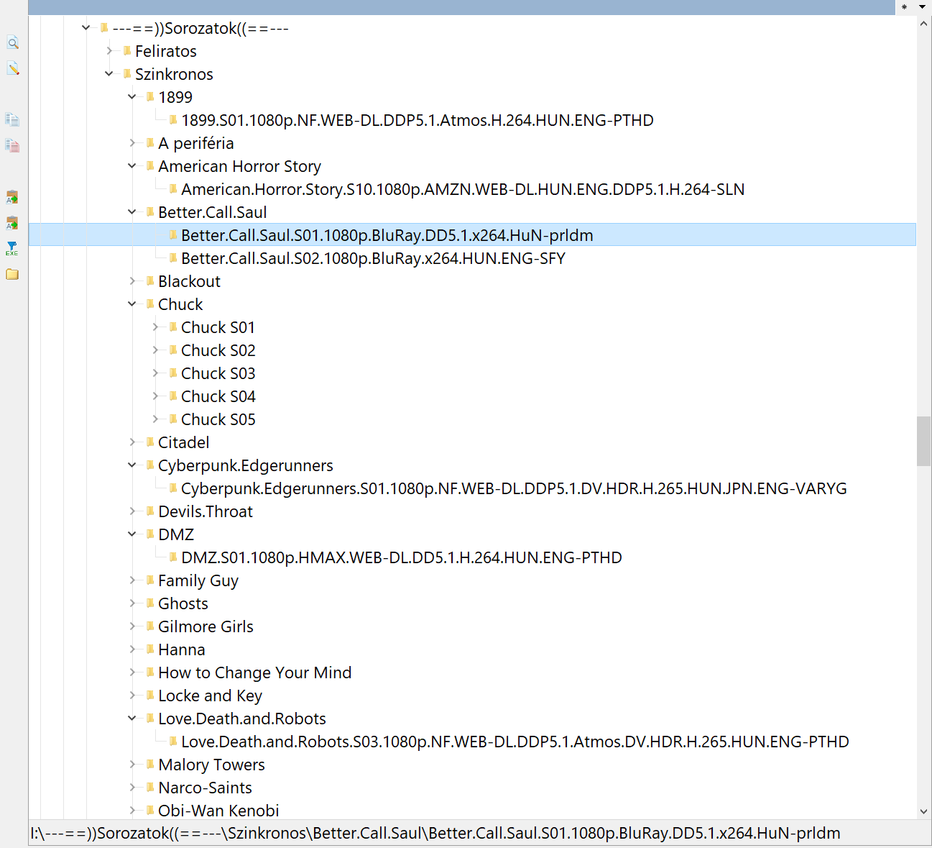Screen dimensions: 932x848
Task: Click the folder icon beside Malory Towers
Action: tap(150, 764)
